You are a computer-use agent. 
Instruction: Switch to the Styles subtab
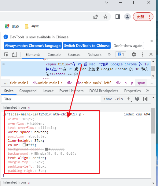click(x=9, y=91)
